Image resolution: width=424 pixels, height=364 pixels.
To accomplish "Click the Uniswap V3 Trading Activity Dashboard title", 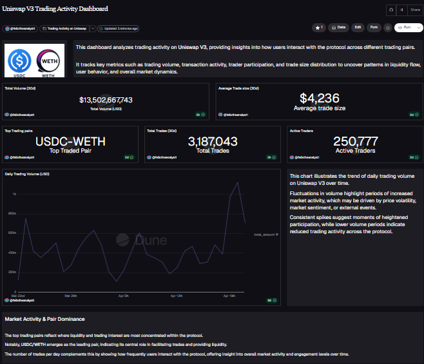I will (55, 8).
